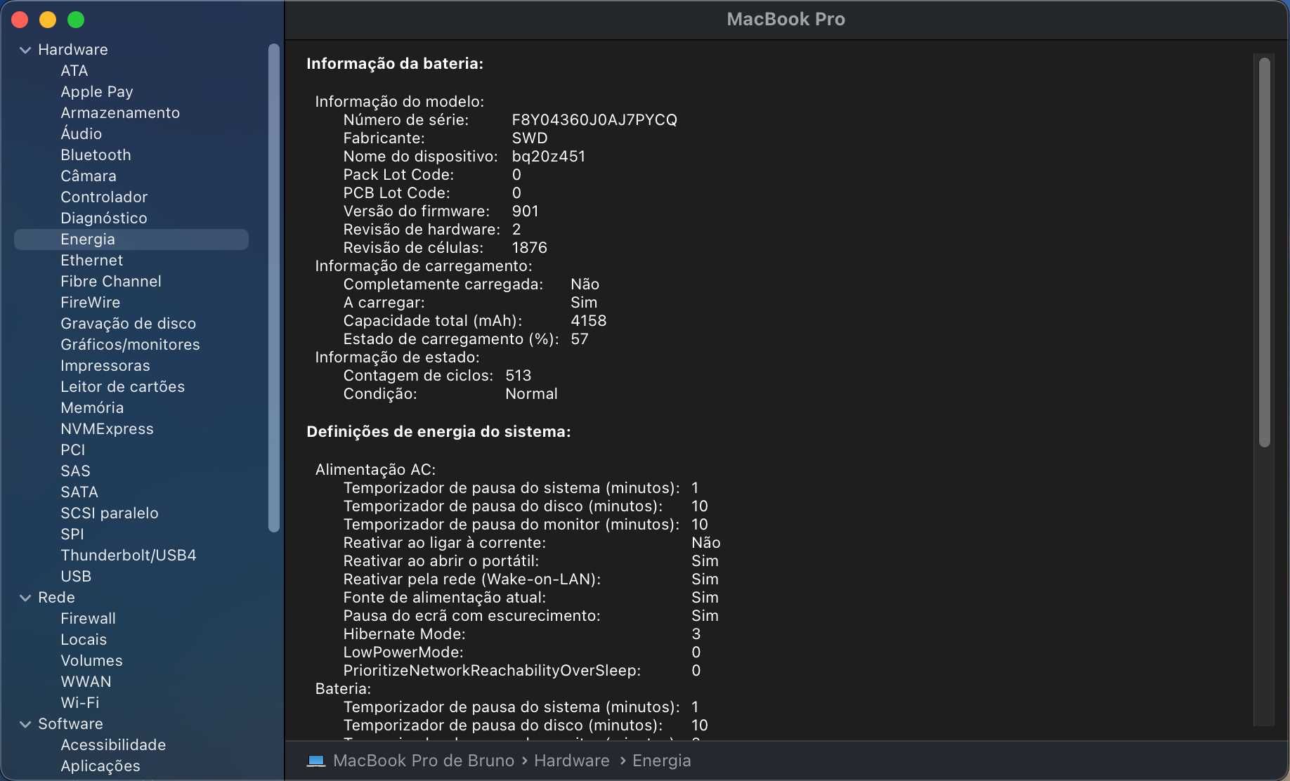
Task: Open the PCI entry
Action: [x=72, y=450]
